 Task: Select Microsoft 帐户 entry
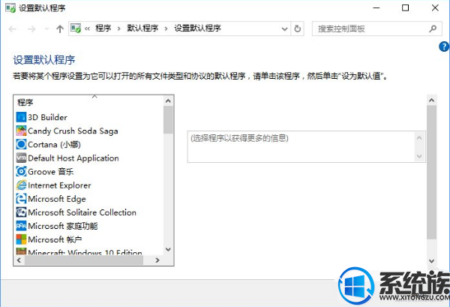point(55,239)
